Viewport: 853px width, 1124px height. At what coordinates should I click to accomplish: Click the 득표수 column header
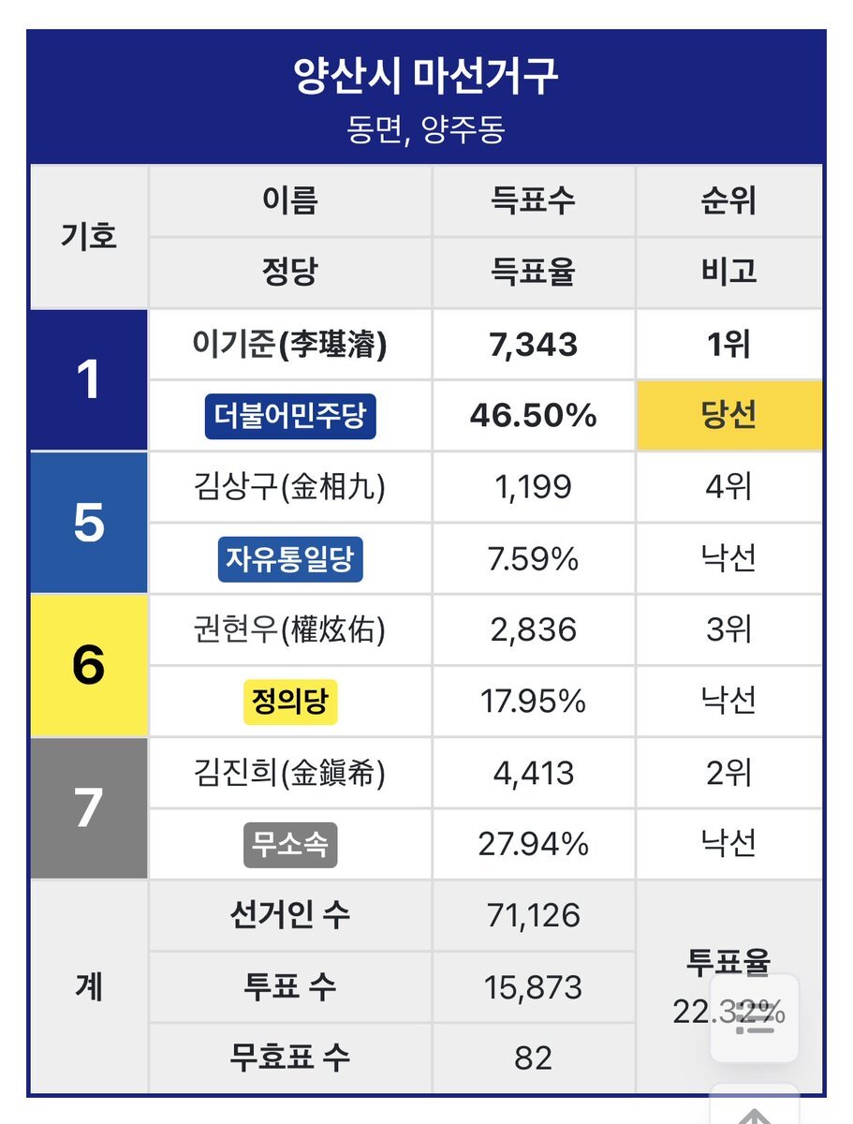534,200
